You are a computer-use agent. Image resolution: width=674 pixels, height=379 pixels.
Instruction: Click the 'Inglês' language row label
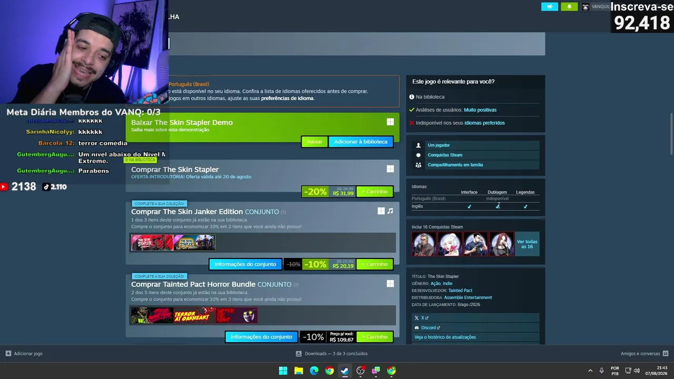[x=418, y=206]
